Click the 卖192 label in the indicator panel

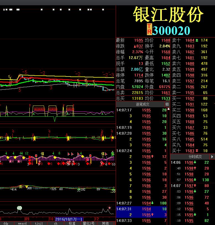tap(81, 190)
